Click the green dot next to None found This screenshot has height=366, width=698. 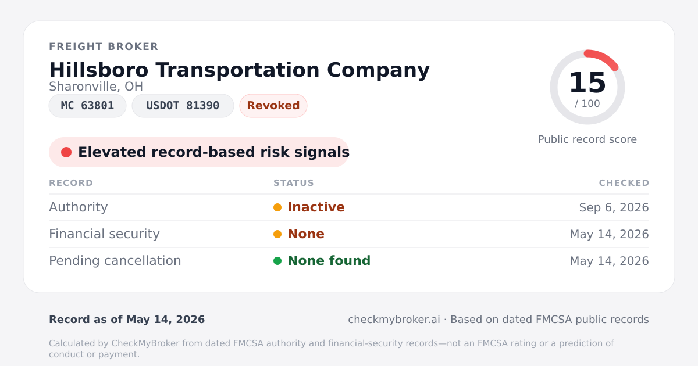(277, 261)
